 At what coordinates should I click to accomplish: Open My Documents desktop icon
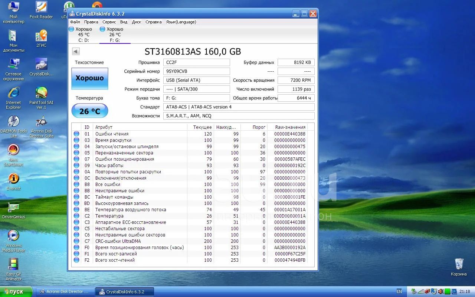coord(13,41)
